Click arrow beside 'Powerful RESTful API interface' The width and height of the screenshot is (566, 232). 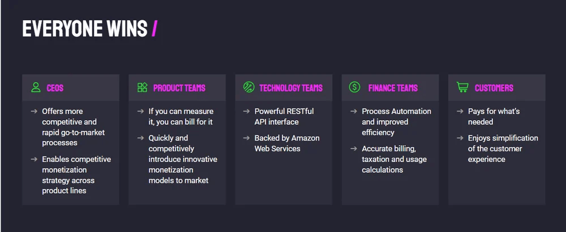point(247,111)
